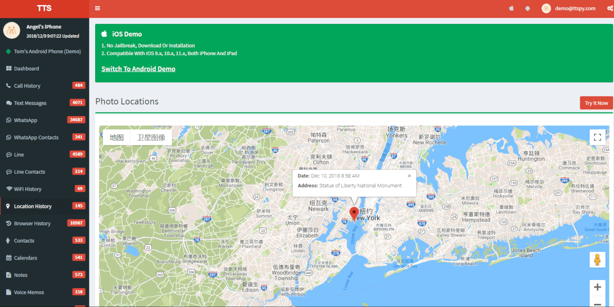Click the red location marker on map
Image resolution: width=614 pixels, height=307 pixels.
[x=354, y=215]
